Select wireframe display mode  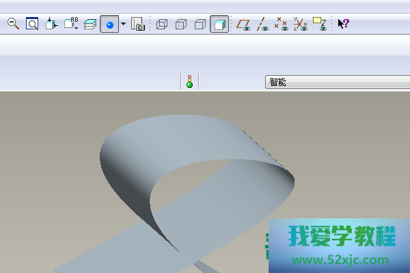tap(162, 25)
